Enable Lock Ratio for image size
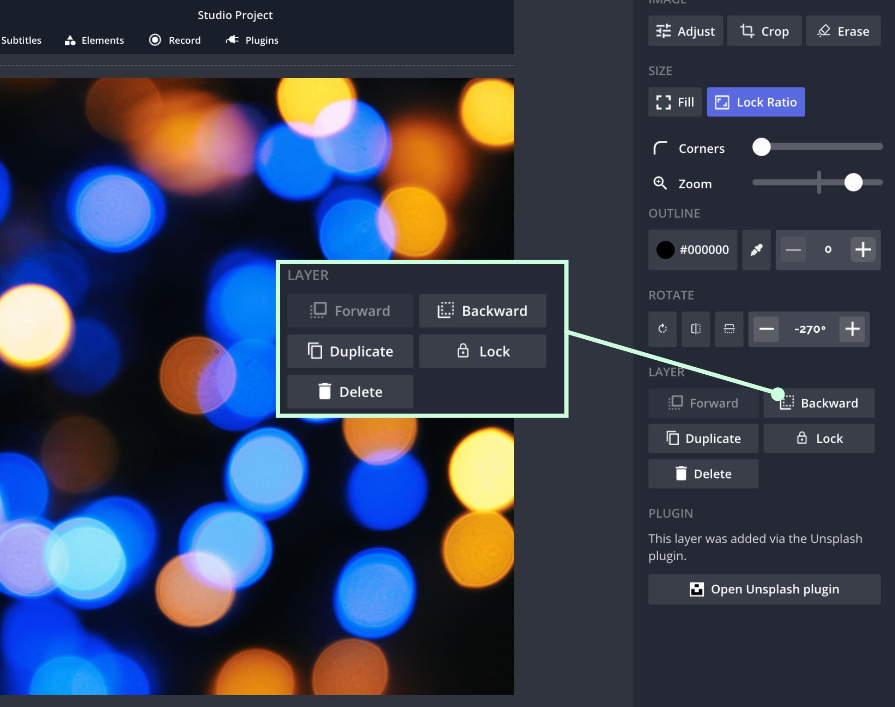This screenshot has height=707, width=895. coord(756,102)
